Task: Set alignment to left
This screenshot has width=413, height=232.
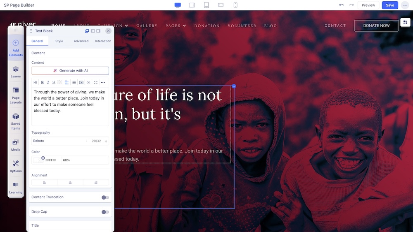Action: pos(44,182)
